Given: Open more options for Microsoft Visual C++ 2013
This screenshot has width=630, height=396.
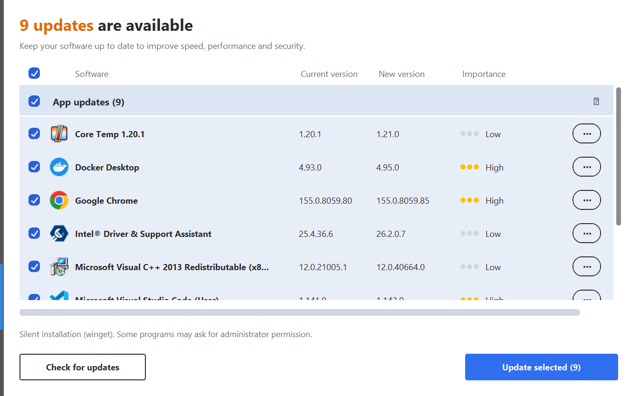Looking at the screenshot, I should tap(587, 266).
